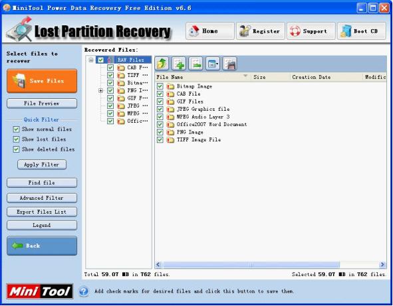
Task: Uncheck the GIF Files checkbox in file list
Action: coord(160,102)
